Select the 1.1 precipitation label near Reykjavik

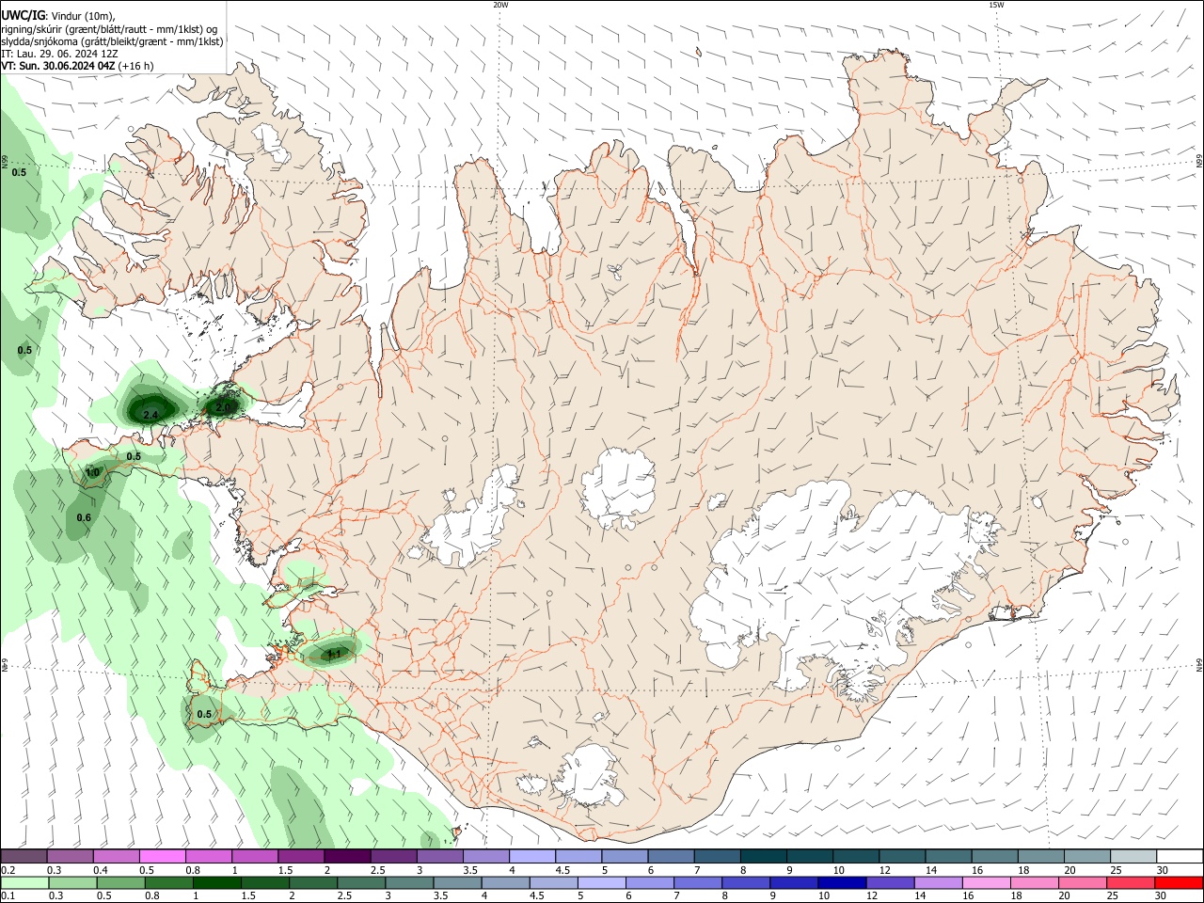[x=333, y=653]
